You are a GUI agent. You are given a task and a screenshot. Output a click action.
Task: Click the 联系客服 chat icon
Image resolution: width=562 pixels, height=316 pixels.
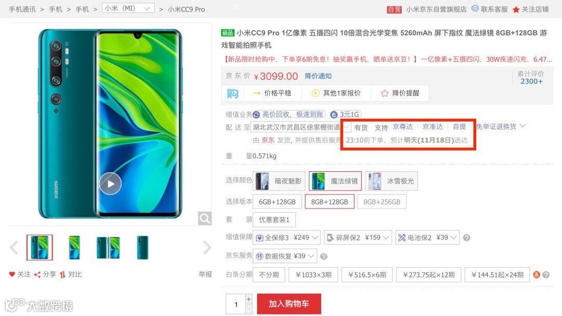coord(475,9)
